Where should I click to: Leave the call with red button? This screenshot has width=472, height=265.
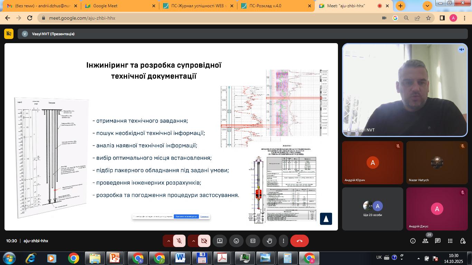[299, 241]
